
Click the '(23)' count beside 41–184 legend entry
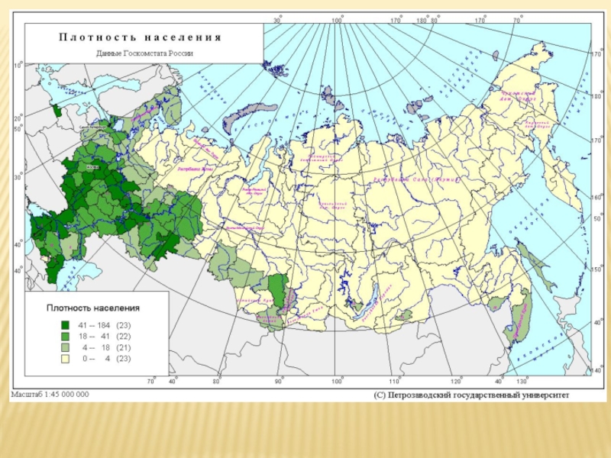pyautogui.click(x=122, y=325)
